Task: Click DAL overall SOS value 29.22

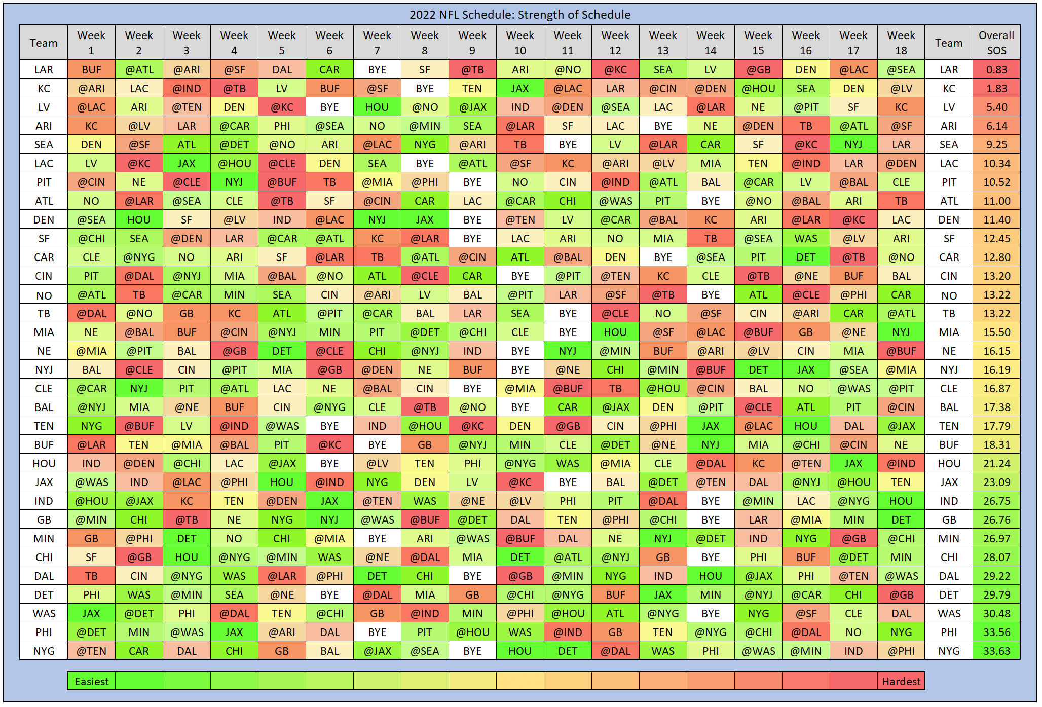Action: click(x=996, y=576)
